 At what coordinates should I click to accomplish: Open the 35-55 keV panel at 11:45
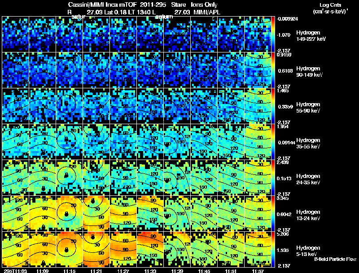(x=204, y=142)
